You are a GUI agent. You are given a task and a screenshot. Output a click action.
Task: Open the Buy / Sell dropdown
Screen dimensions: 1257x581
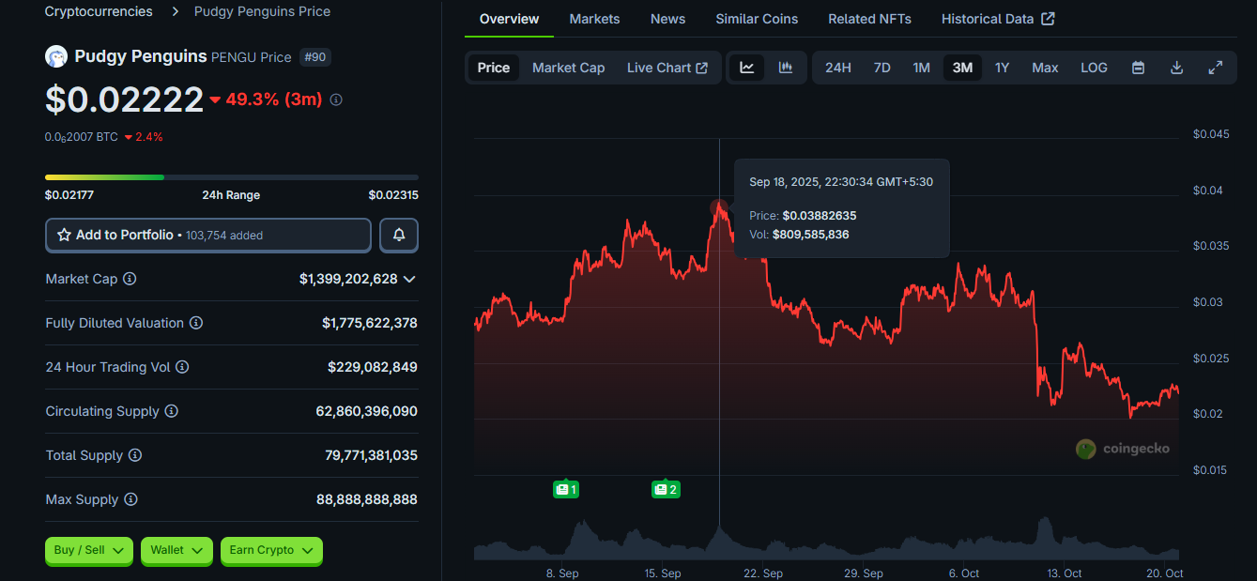(90, 551)
